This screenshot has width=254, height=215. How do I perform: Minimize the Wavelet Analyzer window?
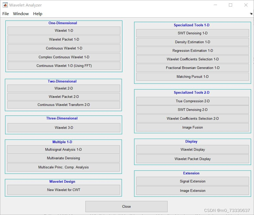215,5
